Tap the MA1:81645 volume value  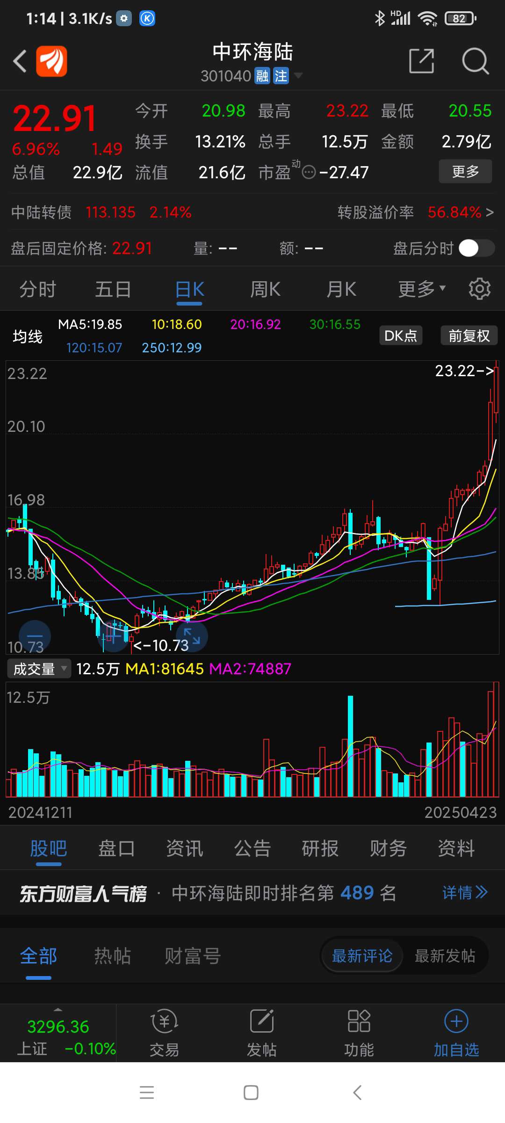click(x=165, y=669)
